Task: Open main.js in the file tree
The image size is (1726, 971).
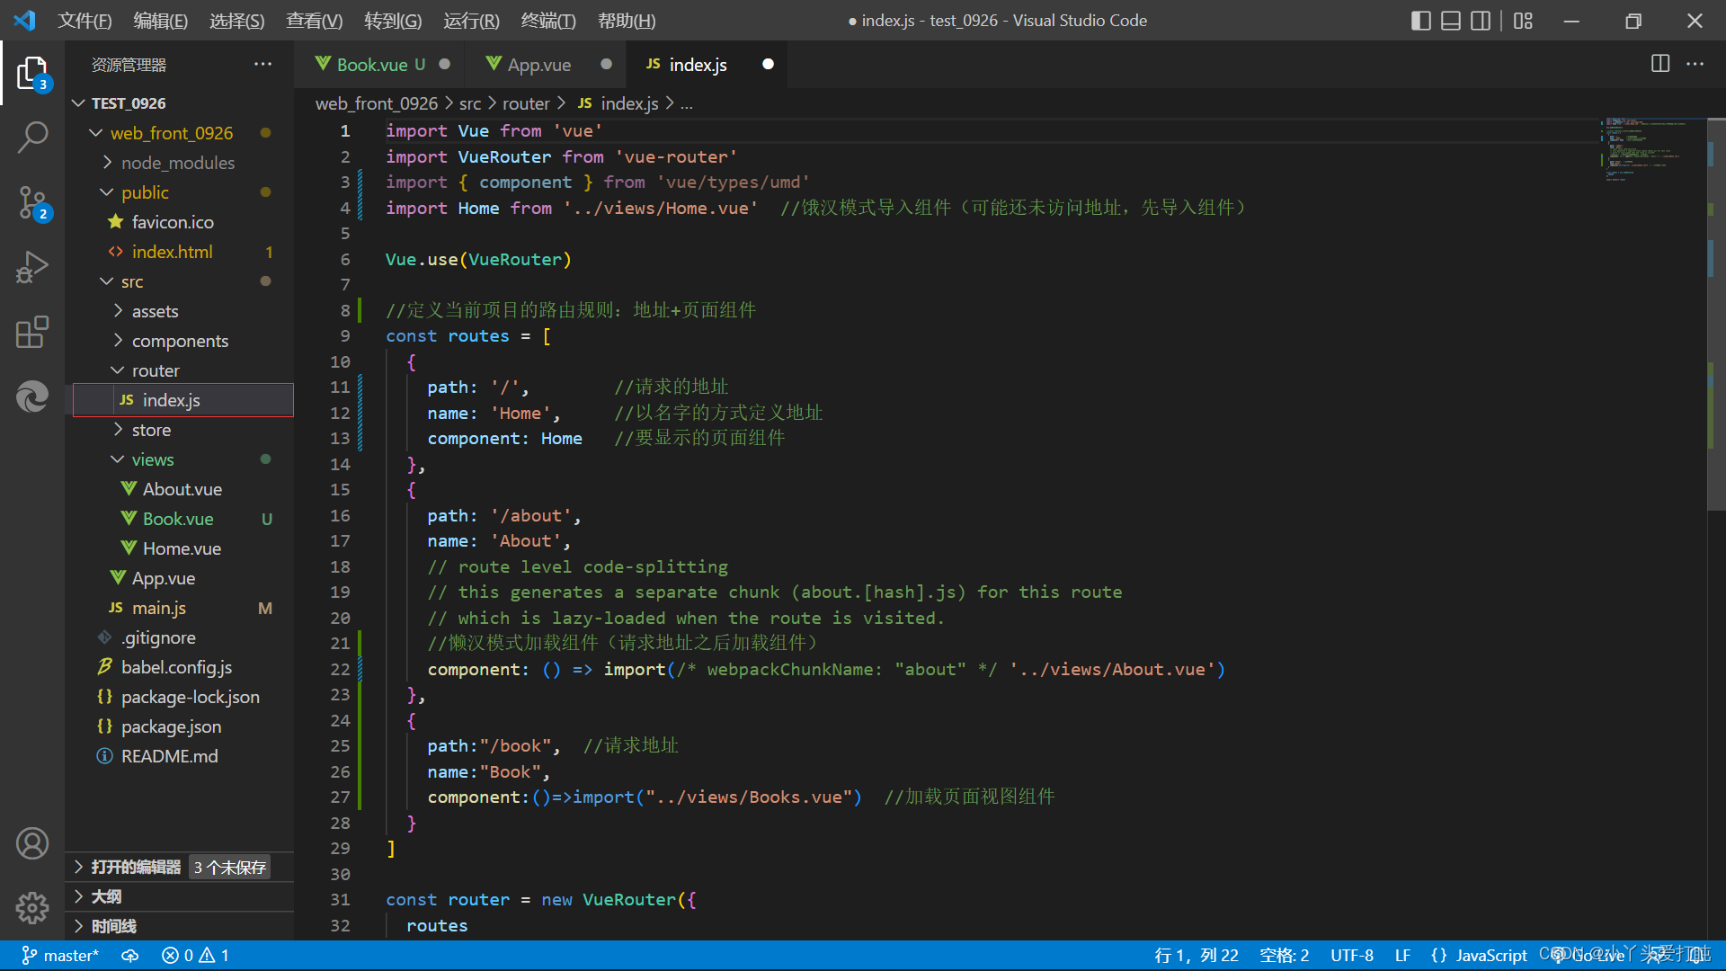Action: point(159,608)
